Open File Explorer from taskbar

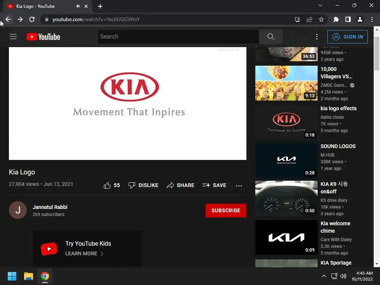(28, 276)
